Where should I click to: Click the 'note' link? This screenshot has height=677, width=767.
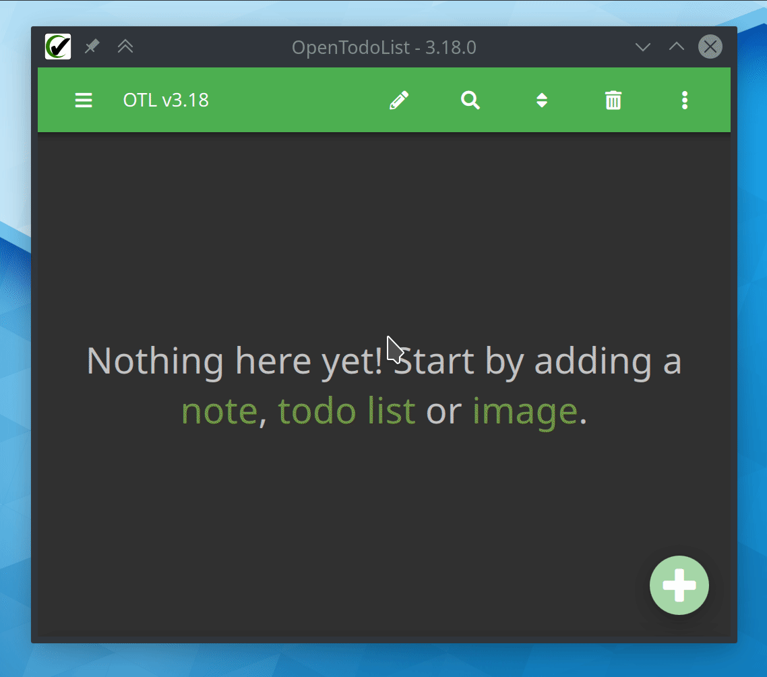(x=219, y=411)
